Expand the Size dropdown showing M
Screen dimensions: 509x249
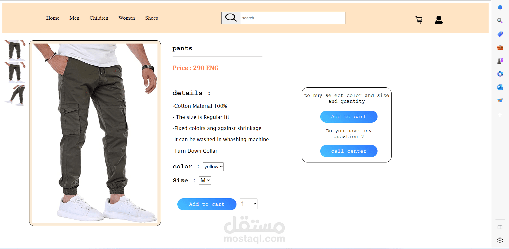205,181
